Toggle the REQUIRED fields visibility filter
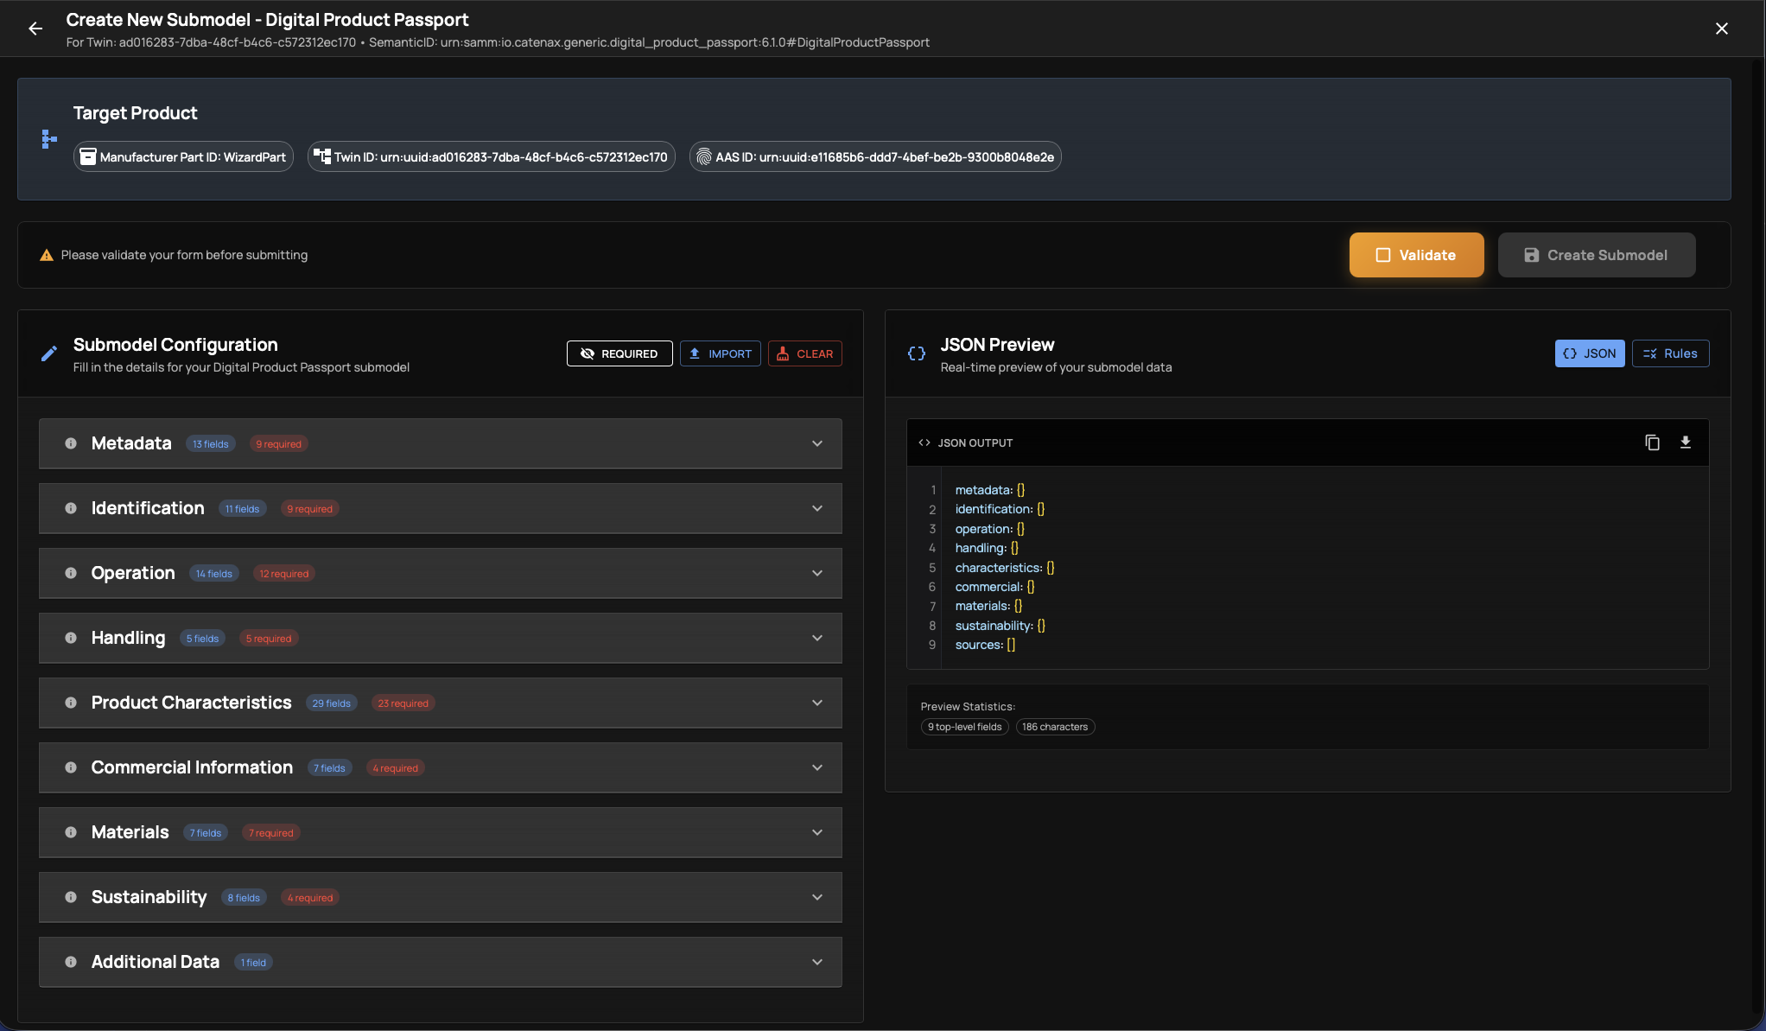Image resolution: width=1766 pixels, height=1031 pixels. pyautogui.click(x=619, y=353)
